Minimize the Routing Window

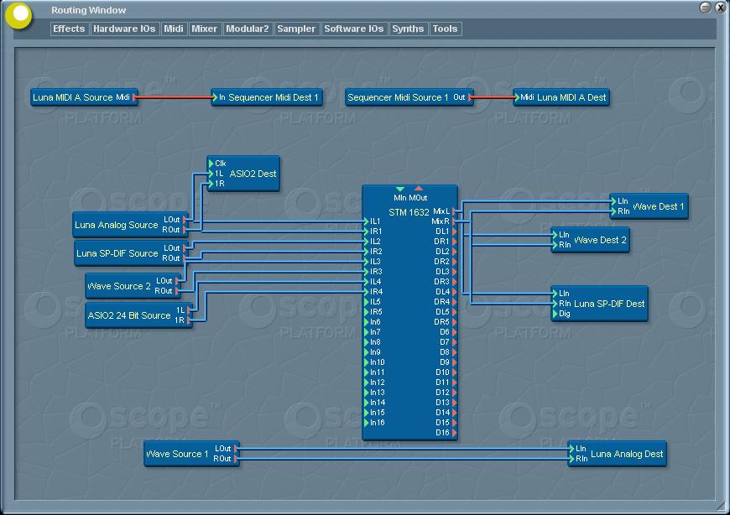(706, 7)
